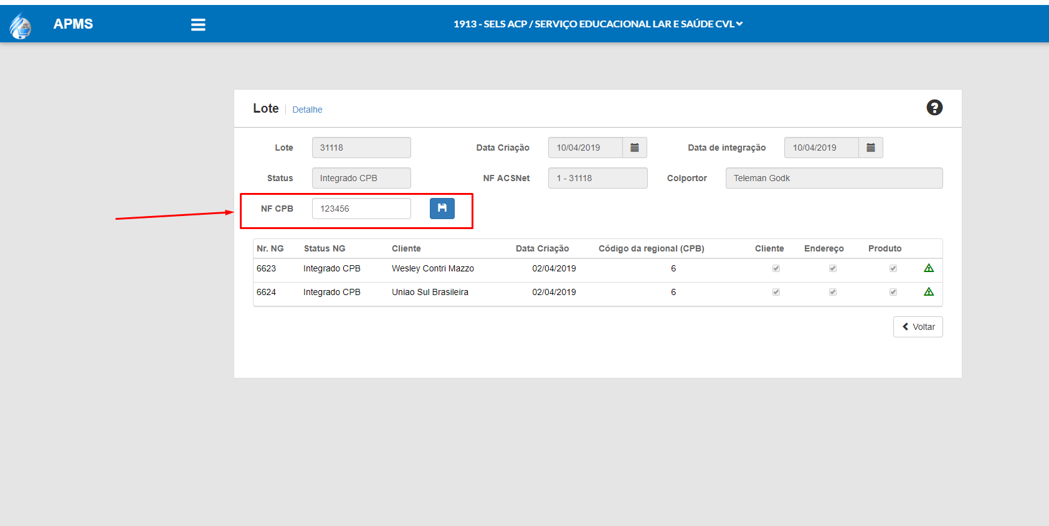1049x526 pixels.
Task: Click the 02/04/2019 date in row 6624
Action: (x=554, y=292)
